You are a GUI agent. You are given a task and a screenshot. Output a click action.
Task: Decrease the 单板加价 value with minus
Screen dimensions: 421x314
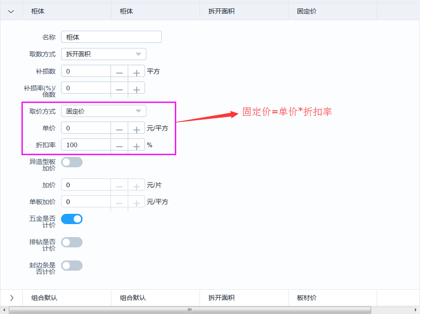click(119, 202)
